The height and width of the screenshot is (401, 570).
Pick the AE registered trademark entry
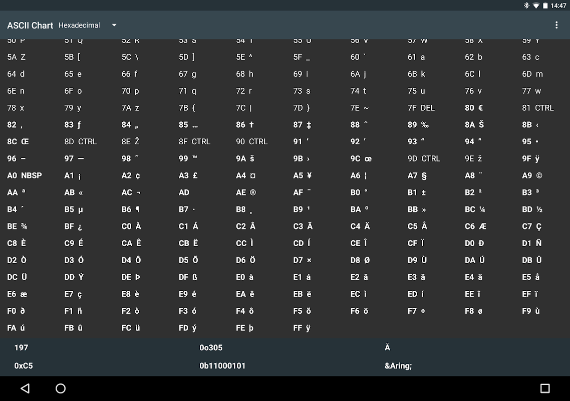click(x=246, y=192)
